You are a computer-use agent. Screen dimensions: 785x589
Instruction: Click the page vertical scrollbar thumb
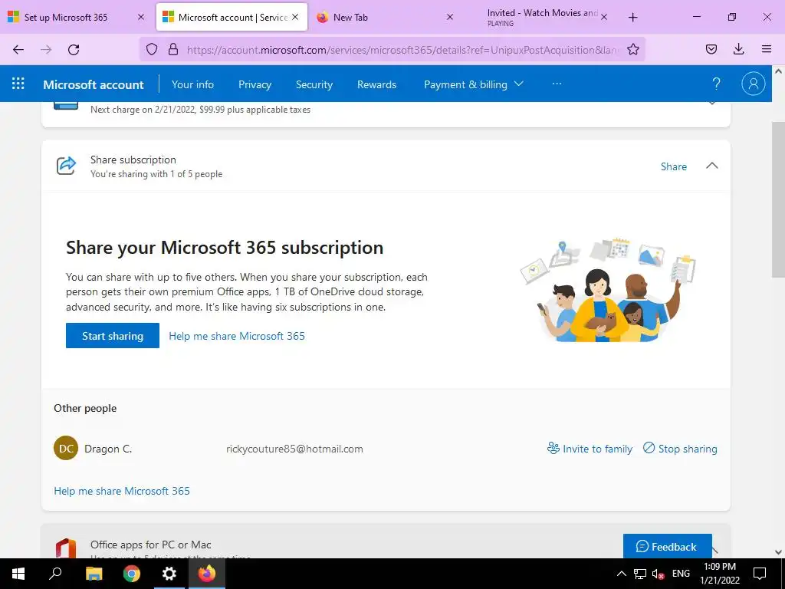pos(778,199)
